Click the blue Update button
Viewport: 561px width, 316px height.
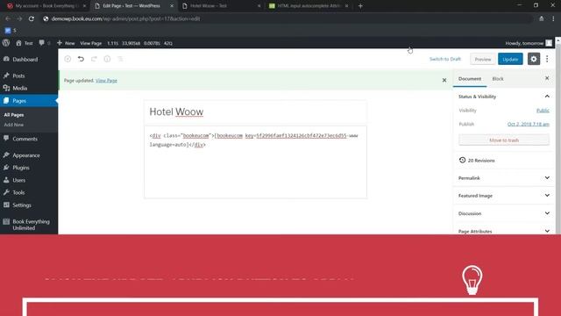pyautogui.click(x=510, y=59)
